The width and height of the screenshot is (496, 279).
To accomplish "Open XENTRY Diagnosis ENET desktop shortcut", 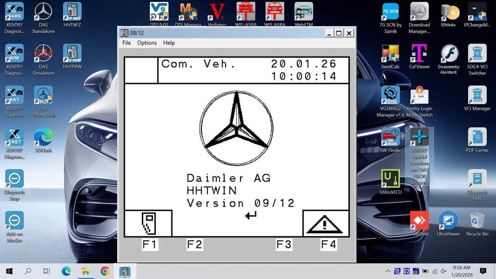I will click(14, 143).
